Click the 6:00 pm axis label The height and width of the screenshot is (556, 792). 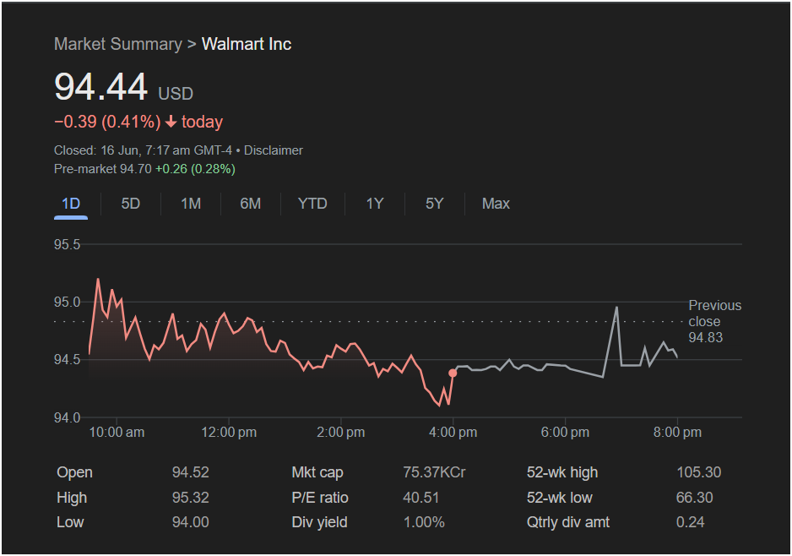coord(565,432)
